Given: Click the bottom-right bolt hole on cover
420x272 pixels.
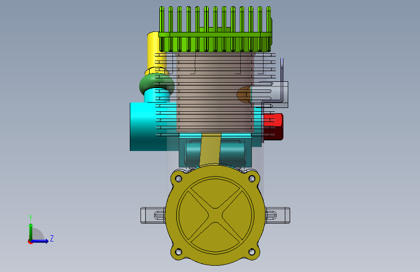Looking at the screenshot, I should coord(252,252).
